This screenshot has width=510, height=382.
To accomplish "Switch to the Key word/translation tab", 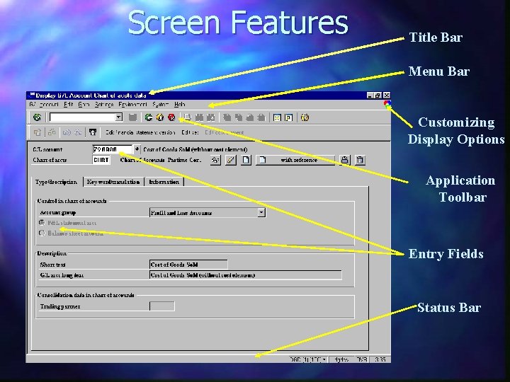I will pyautogui.click(x=113, y=182).
